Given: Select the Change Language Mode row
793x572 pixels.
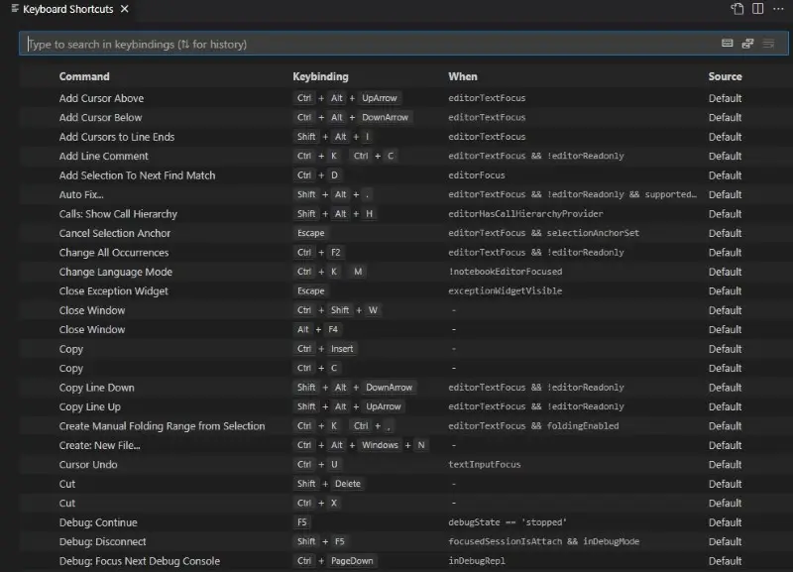Looking at the screenshot, I should coord(115,272).
